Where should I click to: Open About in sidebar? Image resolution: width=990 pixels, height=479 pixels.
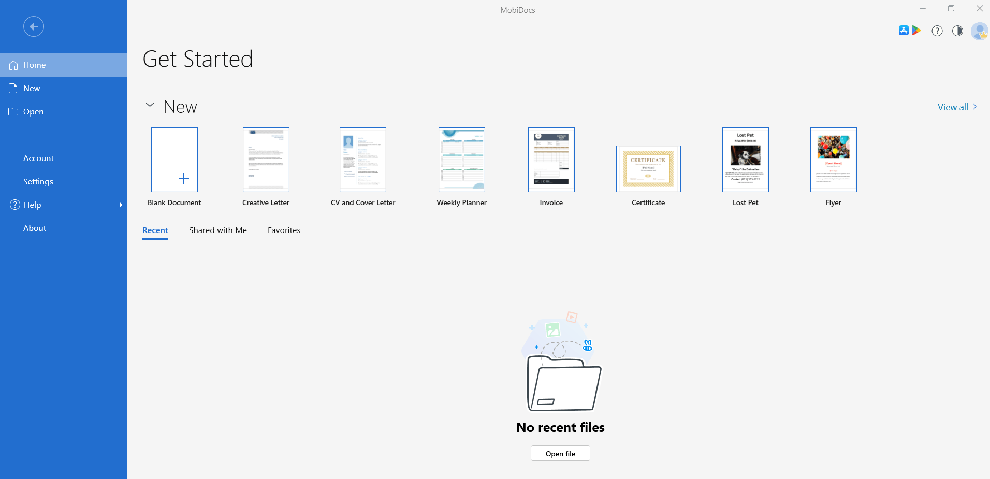point(35,228)
